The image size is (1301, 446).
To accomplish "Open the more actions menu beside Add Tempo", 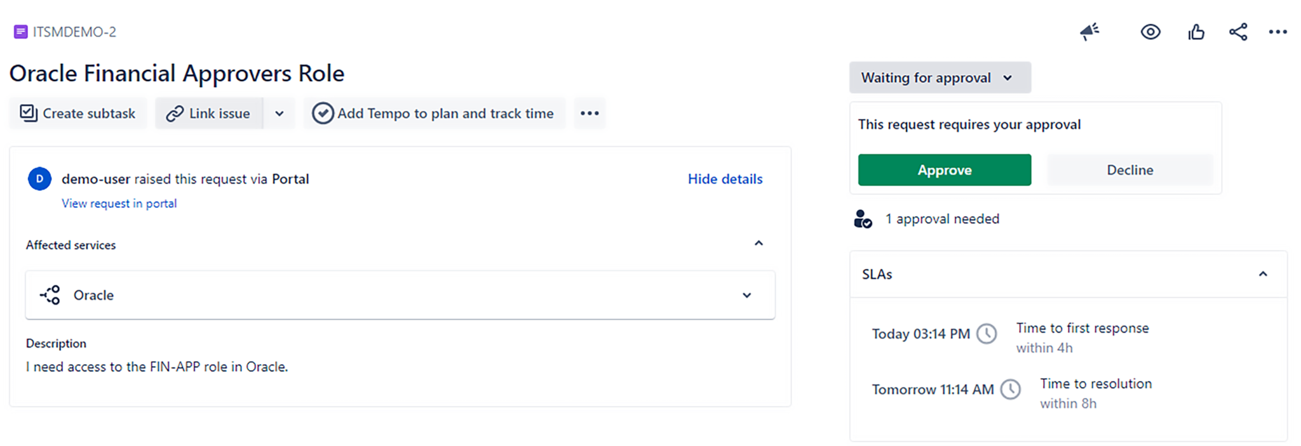I will coord(590,113).
